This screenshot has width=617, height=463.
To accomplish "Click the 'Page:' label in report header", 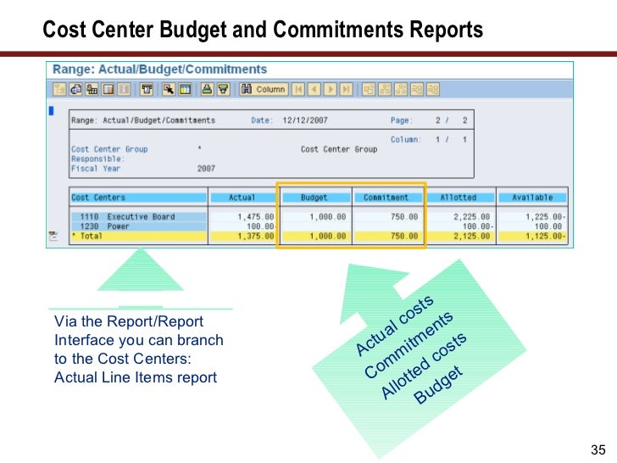I will [402, 120].
